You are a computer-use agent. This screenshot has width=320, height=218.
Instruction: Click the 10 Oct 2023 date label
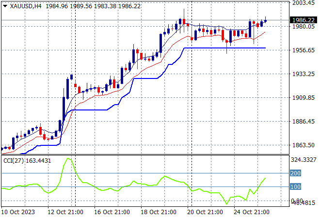[18, 212]
